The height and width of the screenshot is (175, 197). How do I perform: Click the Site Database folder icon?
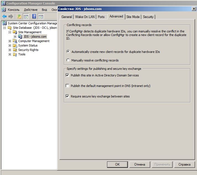pyautogui.click(x=10, y=28)
